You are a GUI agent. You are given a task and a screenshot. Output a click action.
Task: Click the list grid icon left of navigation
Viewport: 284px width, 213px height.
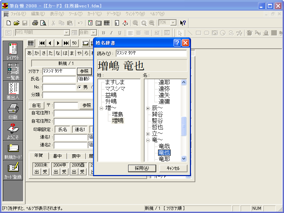pos(31,43)
